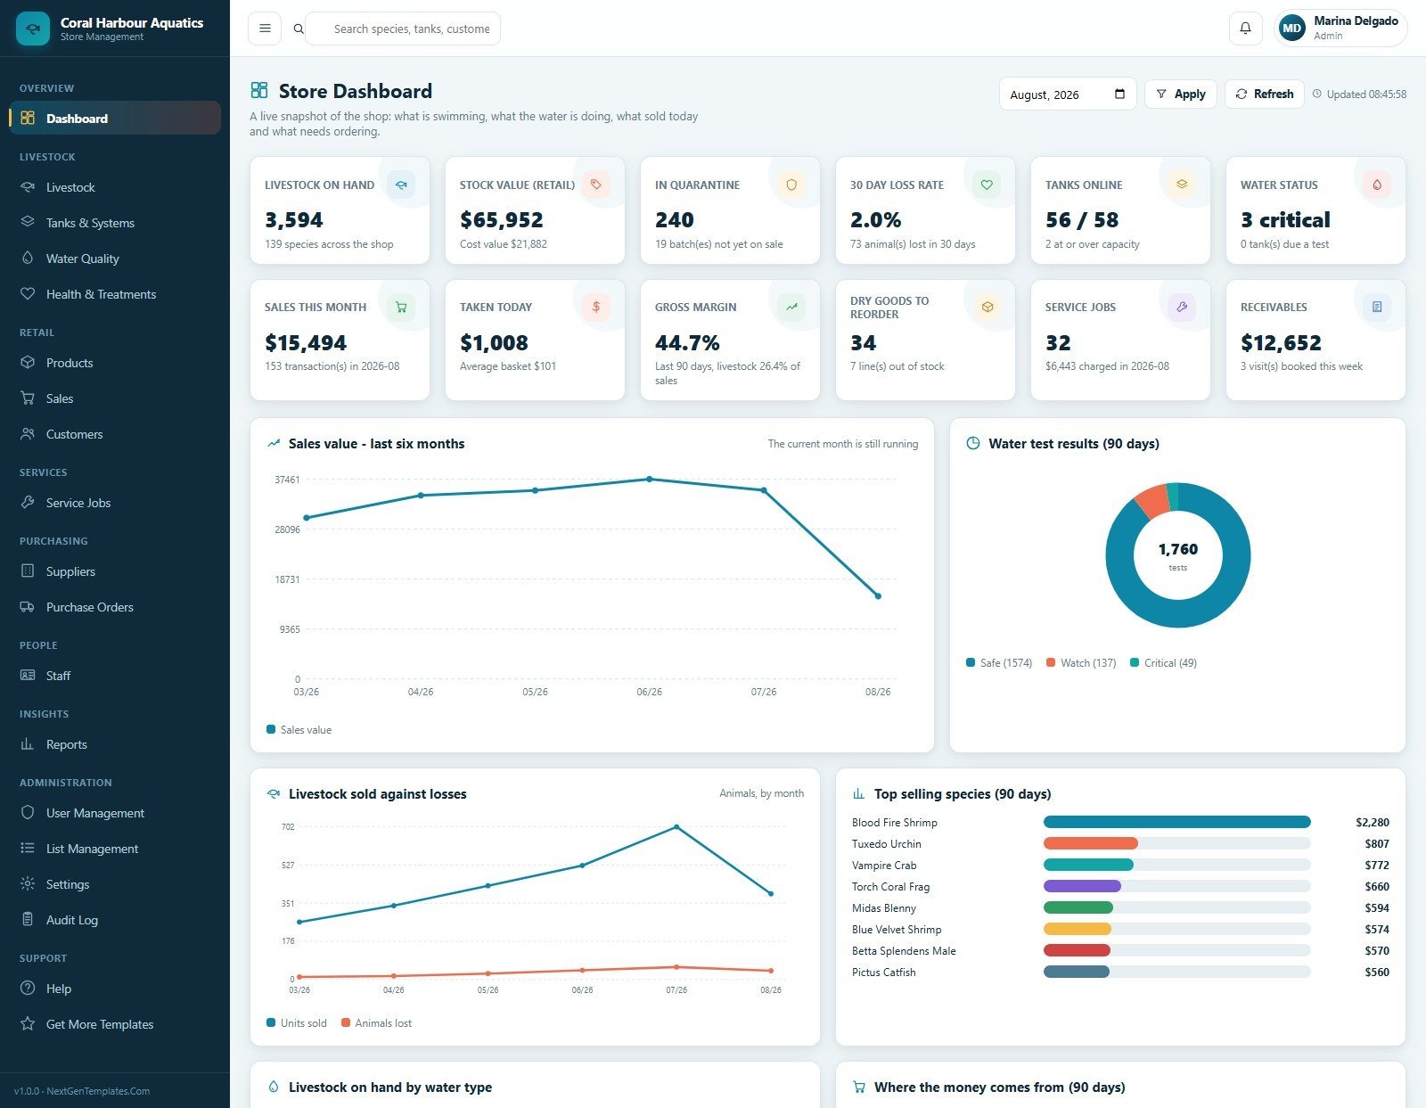This screenshot has width=1426, height=1108.
Task: Open the Staff page
Action: tap(115, 676)
